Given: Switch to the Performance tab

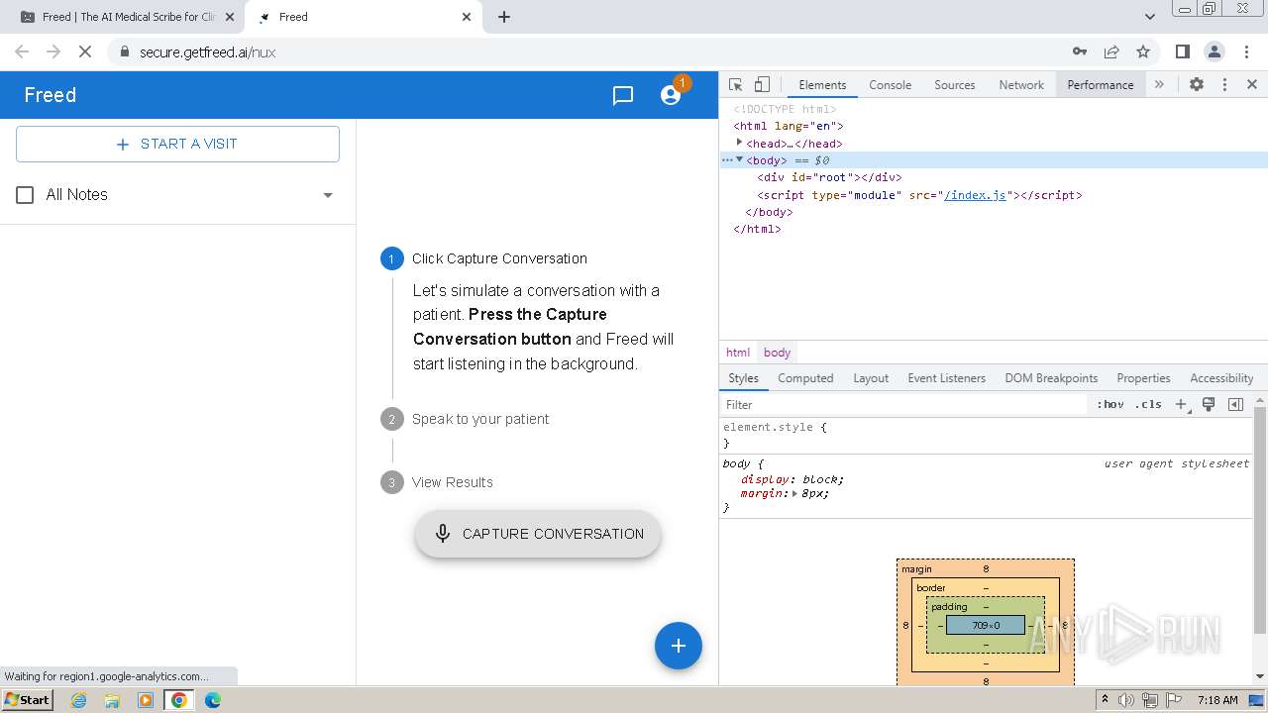Looking at the screenshot, I should (x=1101, y=85).
